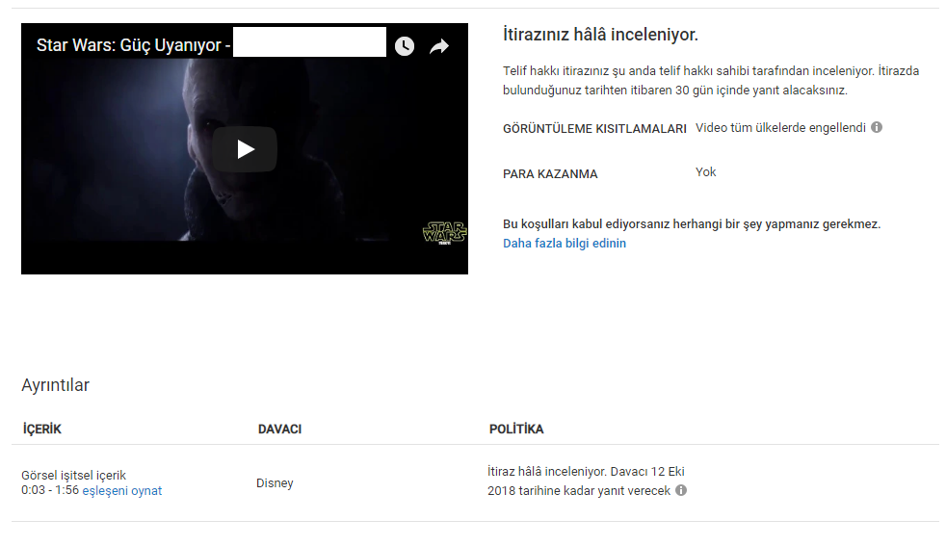946x546 pixels.
Task: Click info icon beside 'tarihine kadar yanıt verecek'
Action: pos(681,490)
